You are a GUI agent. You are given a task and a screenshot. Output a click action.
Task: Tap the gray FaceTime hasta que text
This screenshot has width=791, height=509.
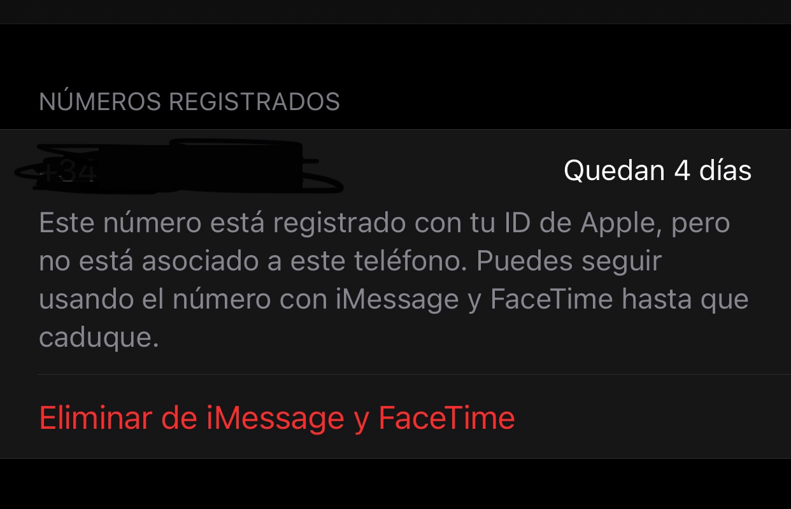pos(619,300)
